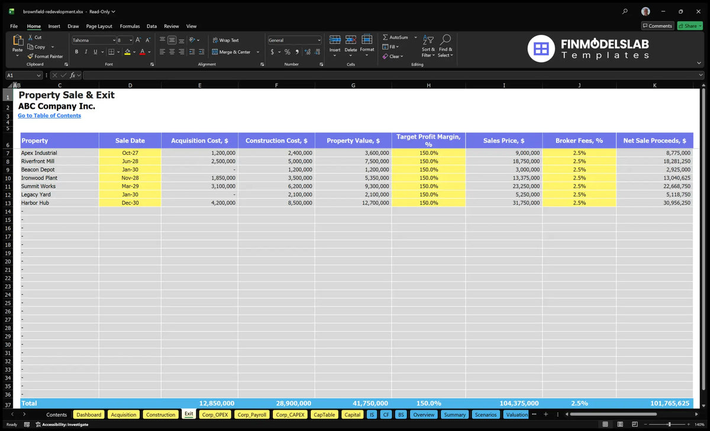Image resolution: width=710 pixels, height=431 pixels.
Task: Toggle middle vertical alignment
Action: coord(172,40)
